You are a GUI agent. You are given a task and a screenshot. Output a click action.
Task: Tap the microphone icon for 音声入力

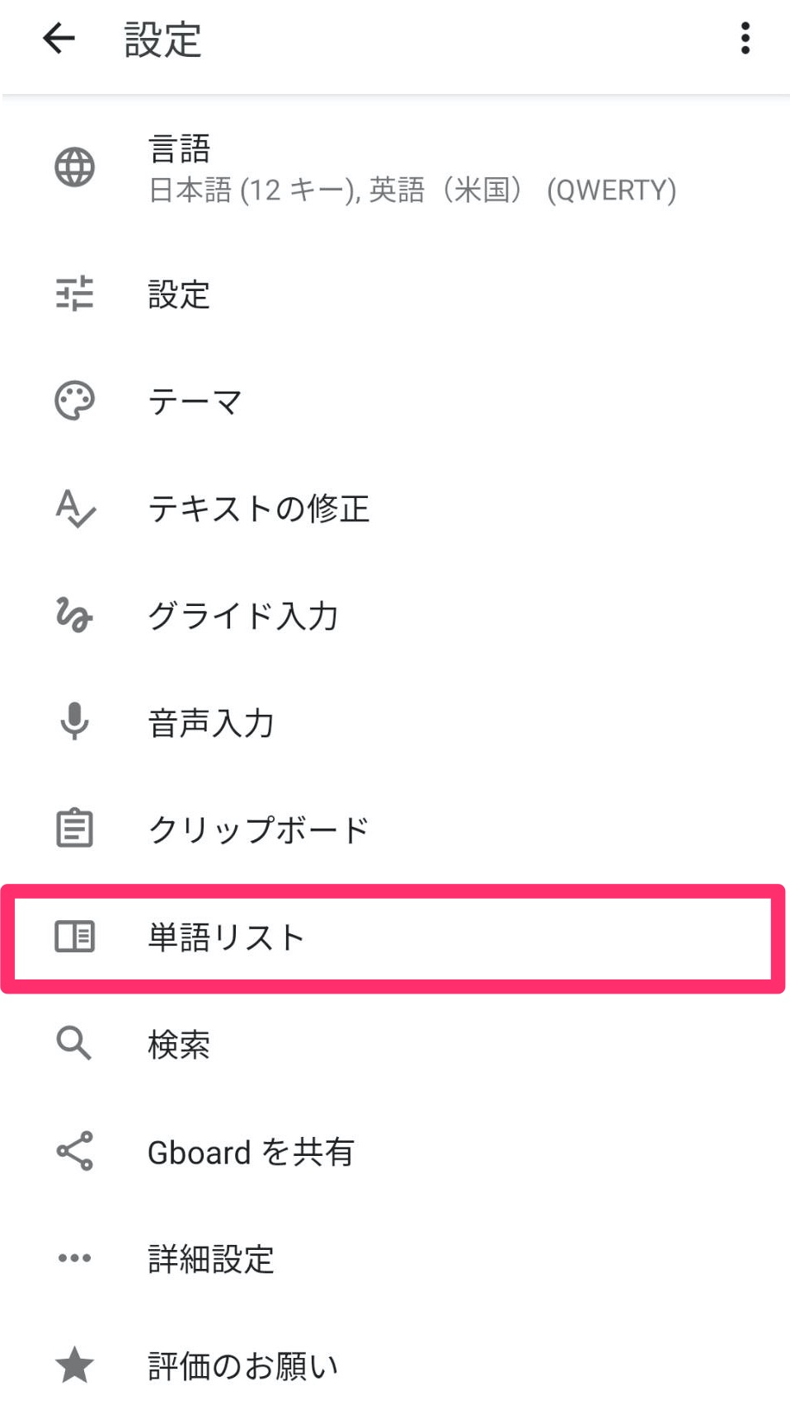(74, 721)
